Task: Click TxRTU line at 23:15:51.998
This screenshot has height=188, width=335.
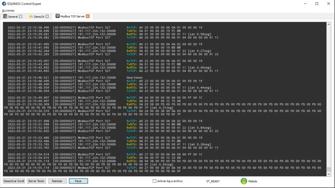Action: point(94,124)
